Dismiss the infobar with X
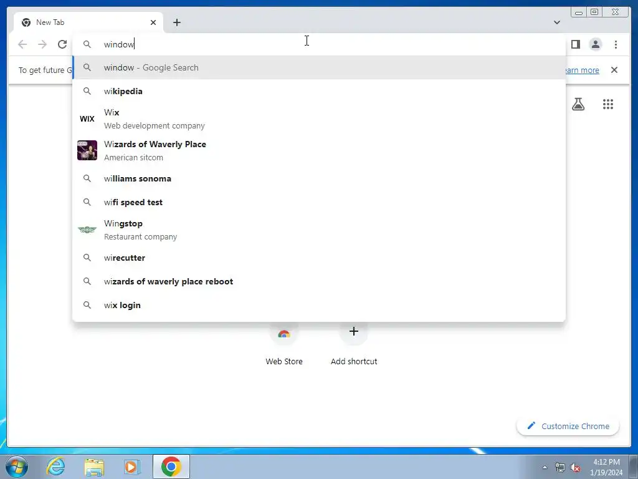Screen dimensions: 638x479 click(614, 70)
